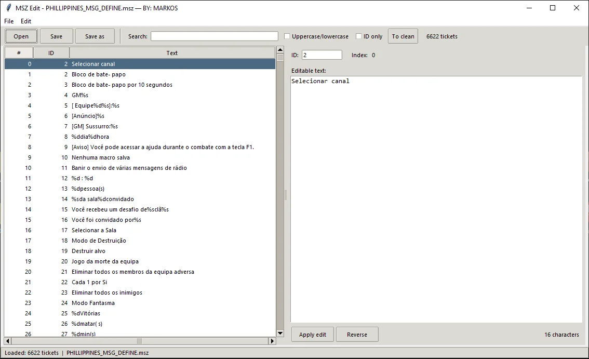This screenshot has height=359, width=589.
Task: Click the To clean button
Action: coord(403,36)
